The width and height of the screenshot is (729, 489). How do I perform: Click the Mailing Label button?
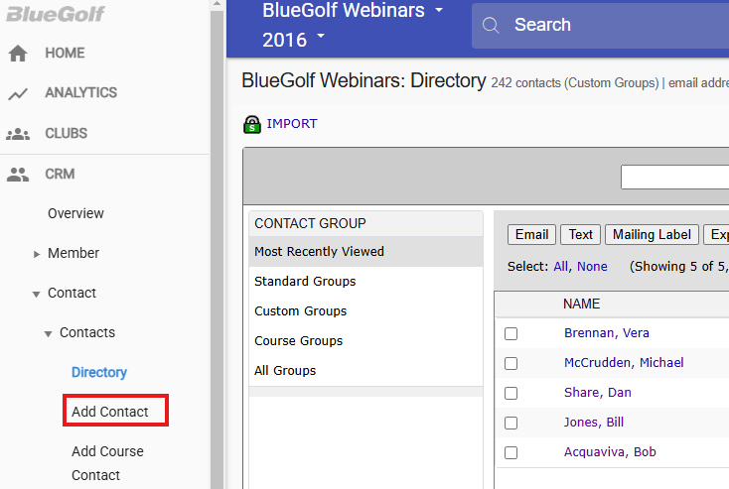pos(652,234)
